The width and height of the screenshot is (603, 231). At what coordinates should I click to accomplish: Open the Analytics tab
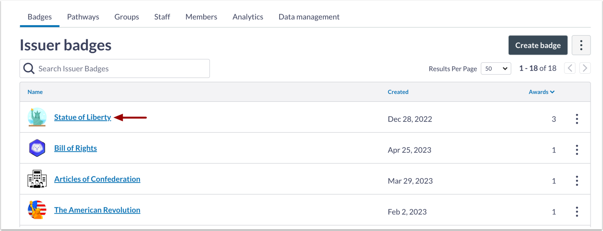tap(247, 17)
